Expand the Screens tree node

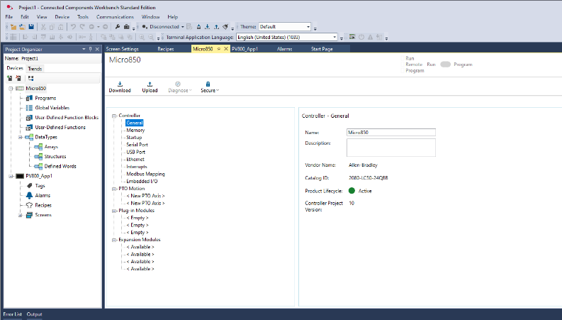coord(21,215)
